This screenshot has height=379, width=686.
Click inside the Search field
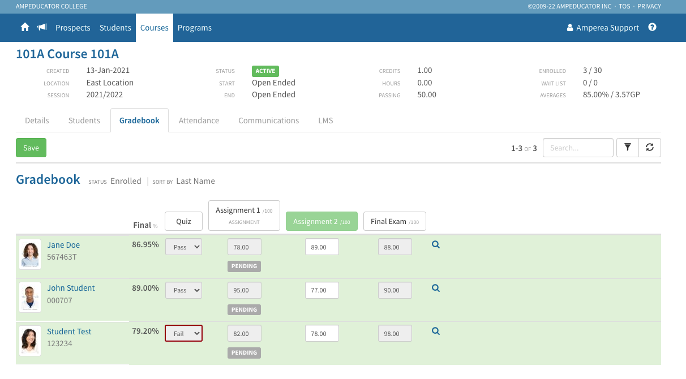point(578,147)
